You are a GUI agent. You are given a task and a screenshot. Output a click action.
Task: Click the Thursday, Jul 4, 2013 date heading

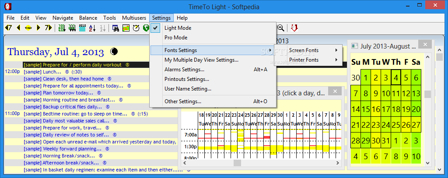click(x=56, y=52)
